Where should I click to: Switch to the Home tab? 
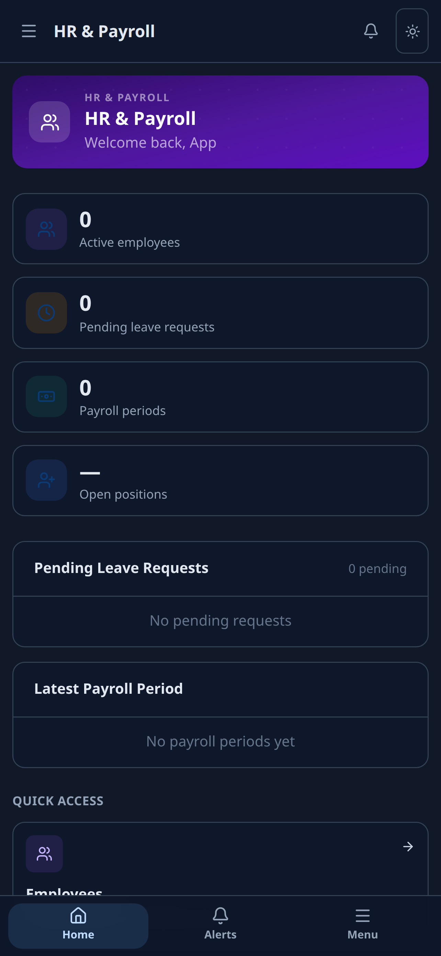click(78, 926)
